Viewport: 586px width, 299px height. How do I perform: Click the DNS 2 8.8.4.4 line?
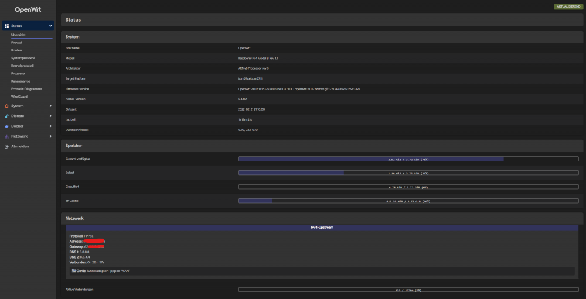coord(80,257)
